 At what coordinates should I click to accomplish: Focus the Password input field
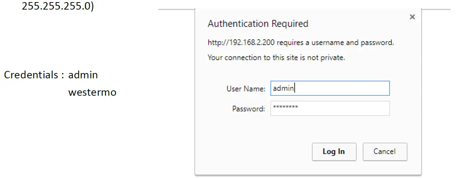[x=330, y=108]
